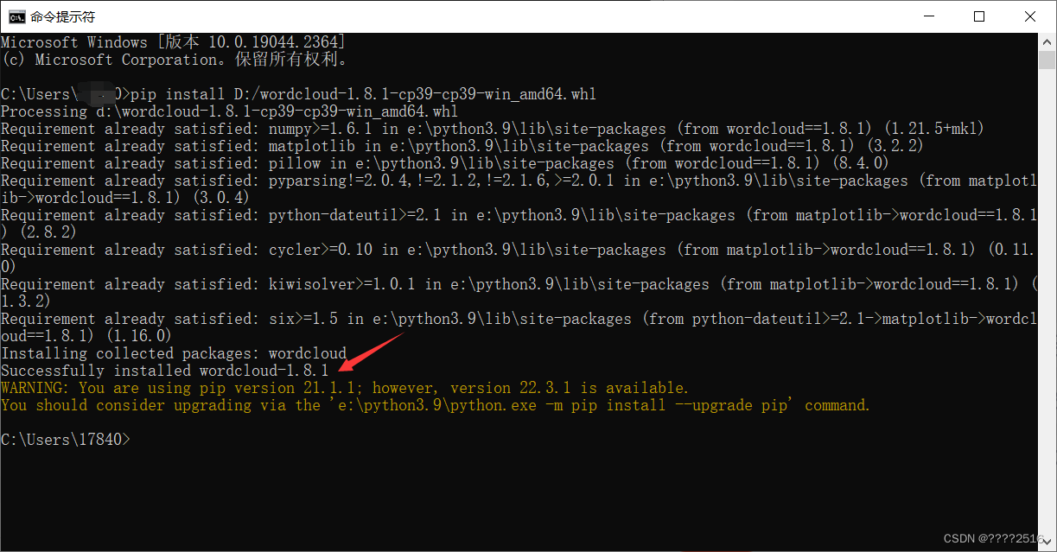Click the C:\Users\17840> prompt line
1057x552 pixels.
[66, 440]
